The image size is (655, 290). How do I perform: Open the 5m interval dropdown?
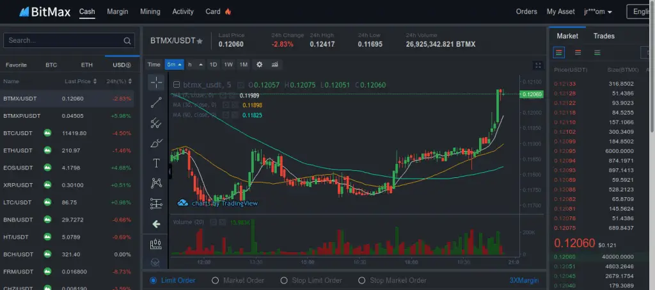[x=174, y=65]
